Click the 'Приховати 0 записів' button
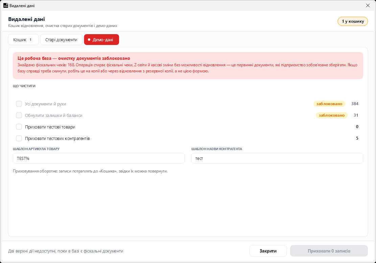The image size is (376, 263). pyautogui.click(x=329, y=251)
